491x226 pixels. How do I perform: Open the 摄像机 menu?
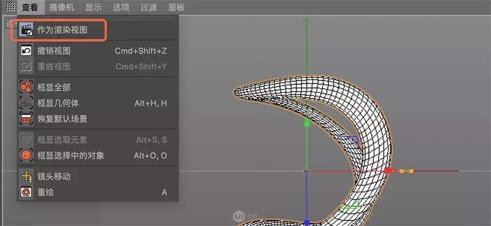tap(62, 7)
